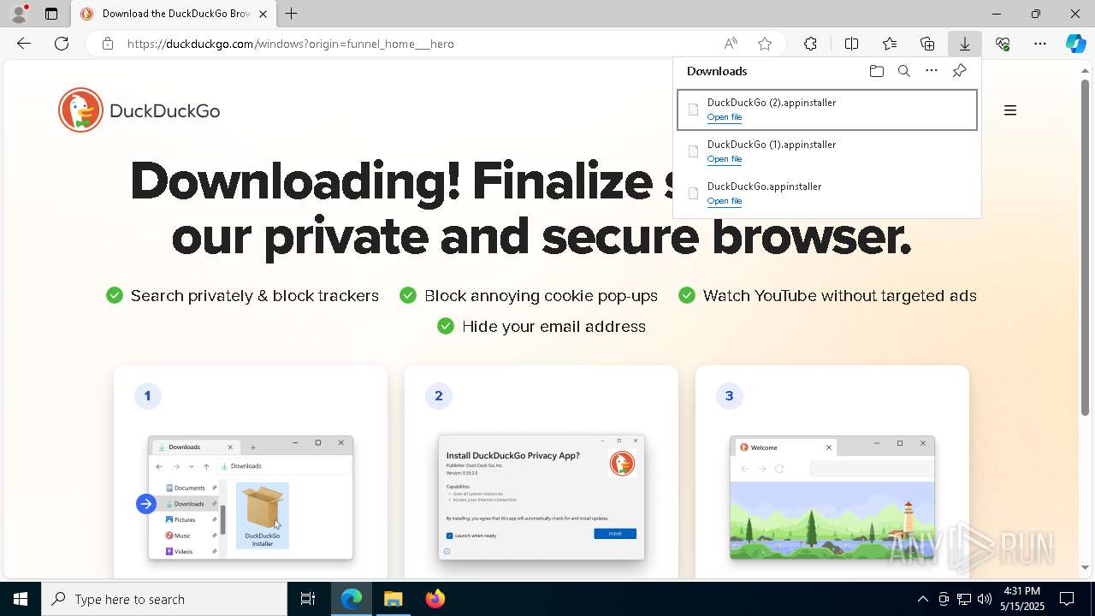Select DuckDuckGo.appinstaller download entry

[826, 193]
